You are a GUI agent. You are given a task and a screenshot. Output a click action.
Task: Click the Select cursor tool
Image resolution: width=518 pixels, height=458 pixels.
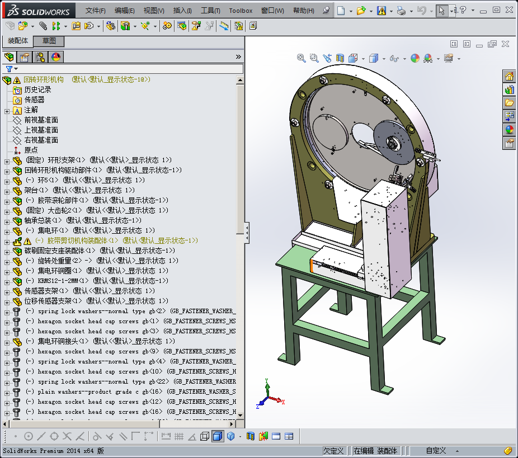(x=441, y=11)
